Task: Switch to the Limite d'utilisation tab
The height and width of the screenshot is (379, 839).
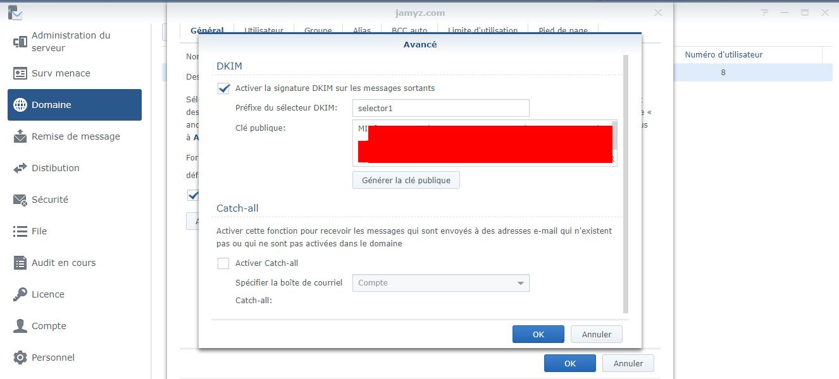Action: pyautogui.click(x=483, y=30)
